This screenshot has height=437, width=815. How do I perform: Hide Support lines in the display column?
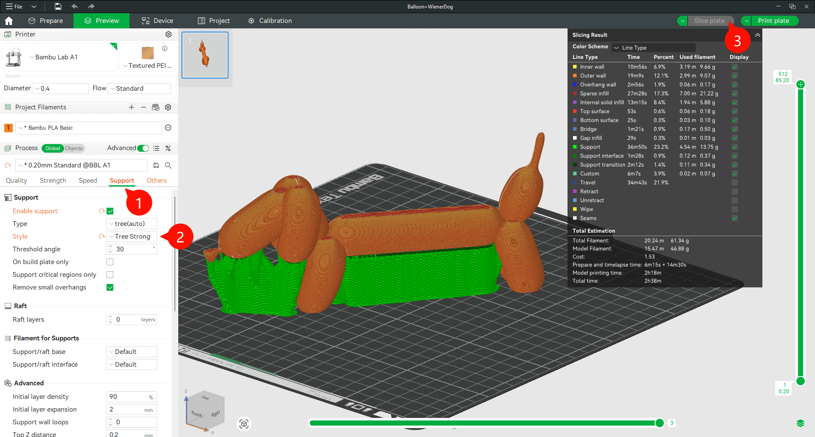click(x=734, y=147)
